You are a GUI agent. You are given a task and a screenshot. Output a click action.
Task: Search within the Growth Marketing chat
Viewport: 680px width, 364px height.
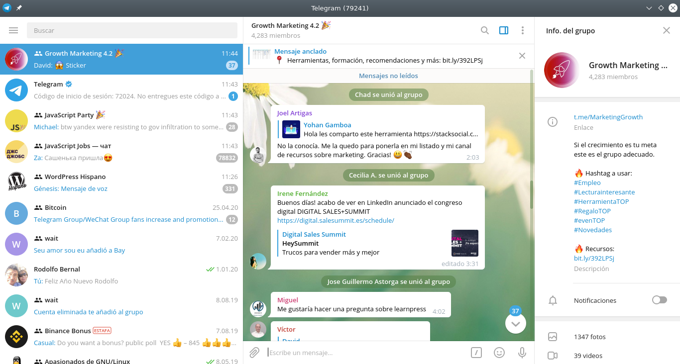484,30
